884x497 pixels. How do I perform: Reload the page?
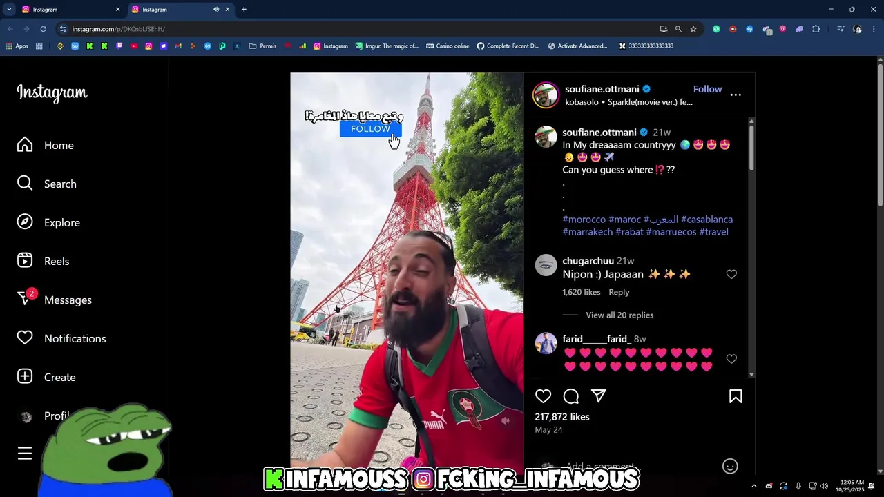pyautogui.click(x=43, y=29)
